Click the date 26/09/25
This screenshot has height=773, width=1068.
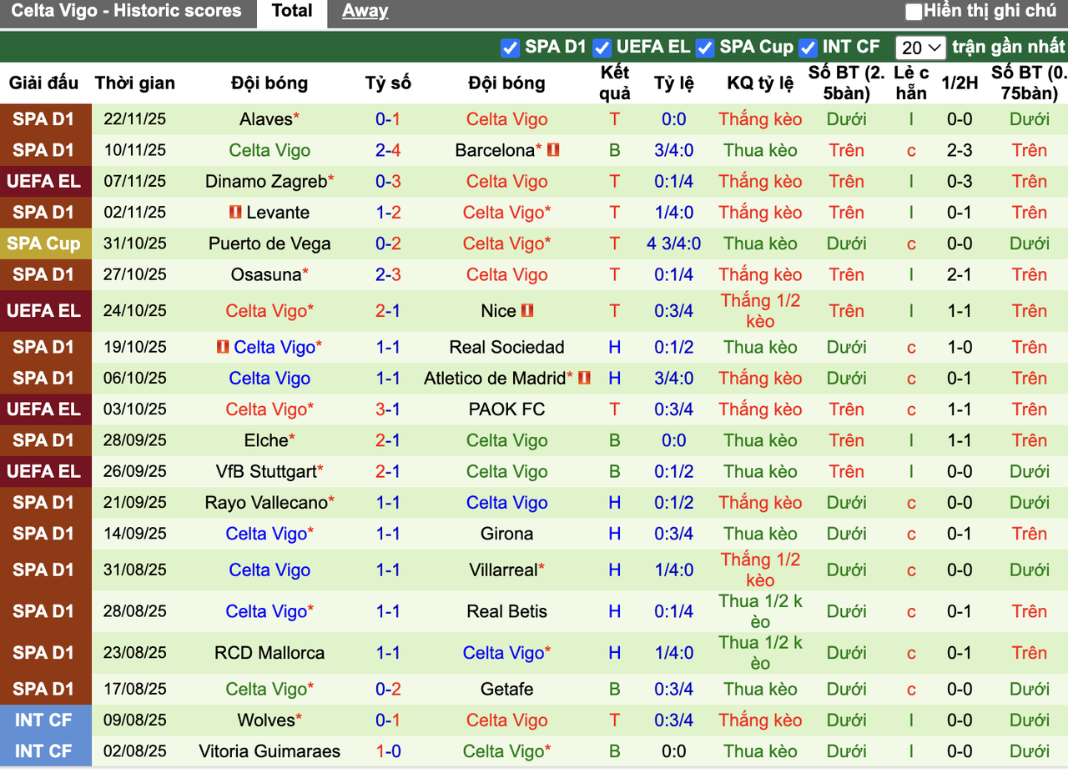pos(135,471)
